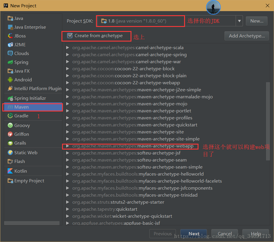This screenshot has height=242, width=274.
Task: Close the New Project dialog
Action: pyautogui.click(x=267, y=6)
